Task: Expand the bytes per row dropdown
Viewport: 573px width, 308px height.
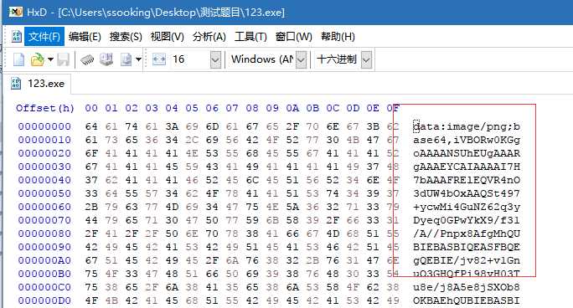Action: (215, 60)
